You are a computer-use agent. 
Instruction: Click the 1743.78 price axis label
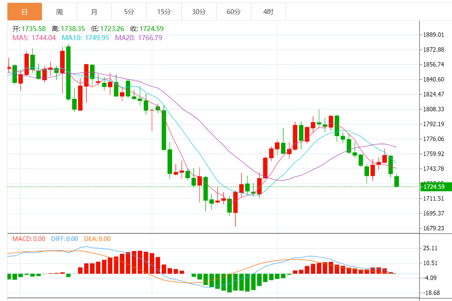click(433, 169)
